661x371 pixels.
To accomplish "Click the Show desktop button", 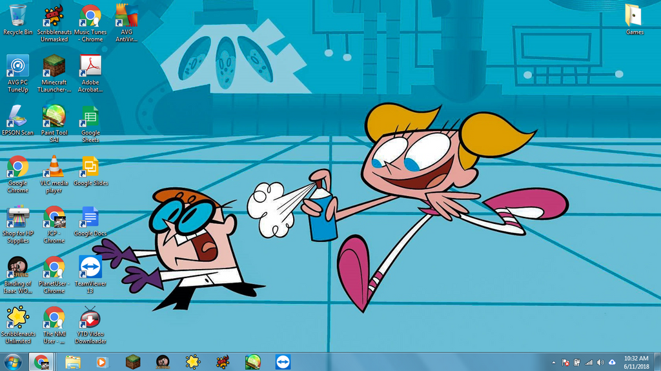I will (657, 362).
